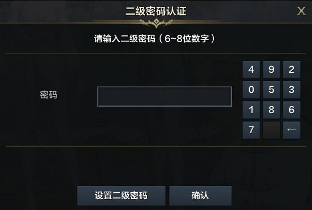Tap the number 0 key
Viewport: 312px width, 210px height.
(x=251, y=90)
